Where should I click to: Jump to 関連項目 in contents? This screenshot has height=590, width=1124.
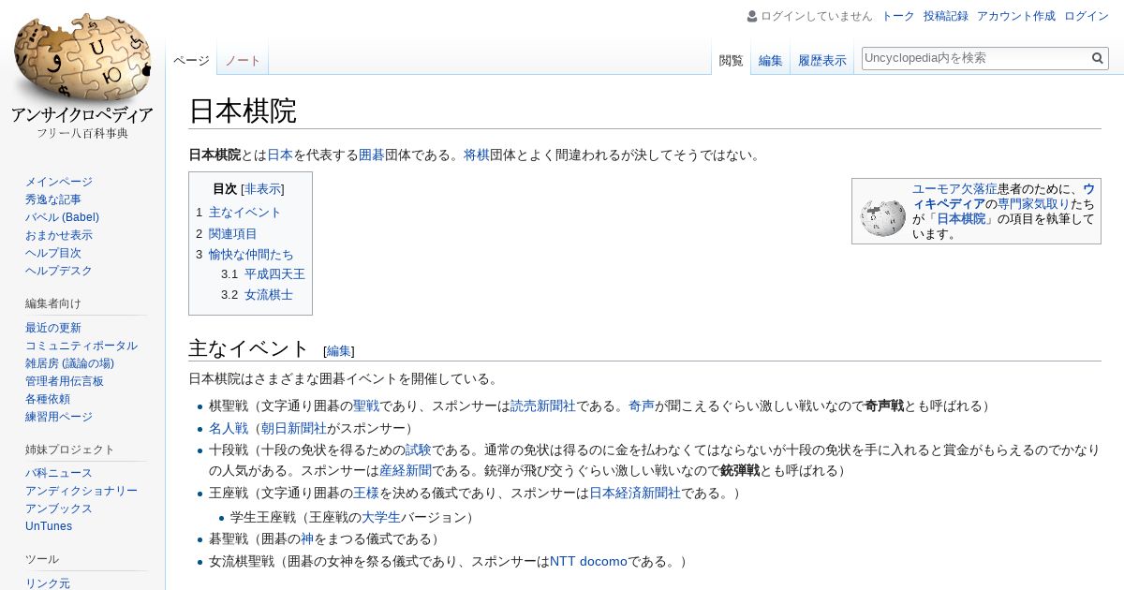coord(232,234)
